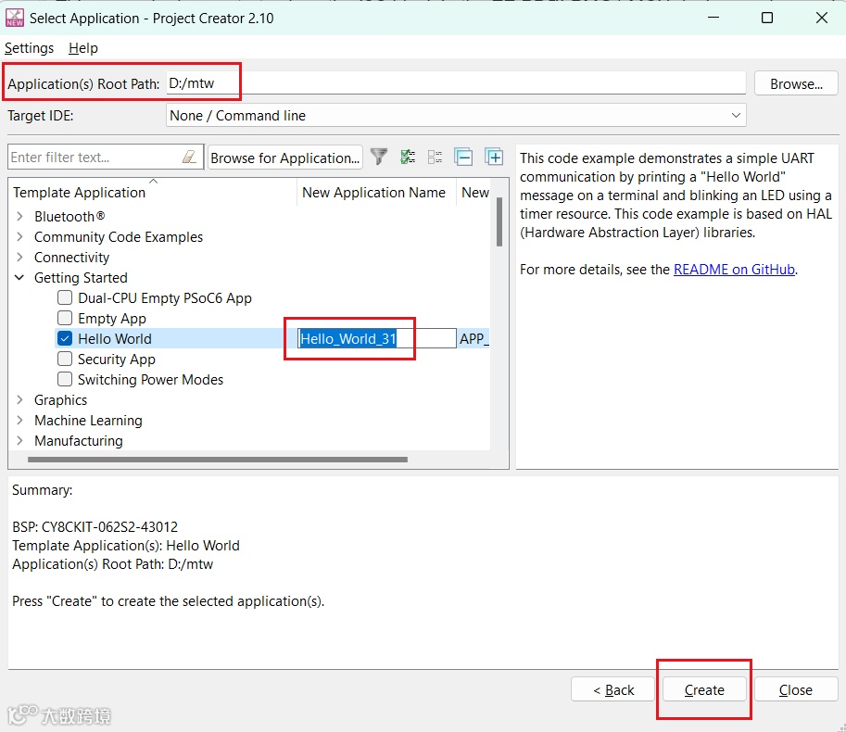Click the Browse for Application... button
846x732 pixels.
pos(284,158)
